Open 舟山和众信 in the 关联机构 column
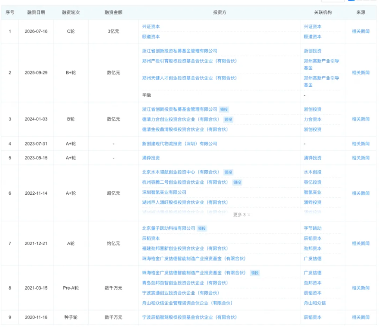Image resolution: width=379 pixels, height=327 pixels. click(315, 303)
